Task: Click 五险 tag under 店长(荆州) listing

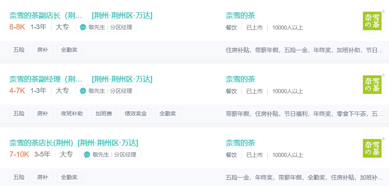Action: coord(19,177)
